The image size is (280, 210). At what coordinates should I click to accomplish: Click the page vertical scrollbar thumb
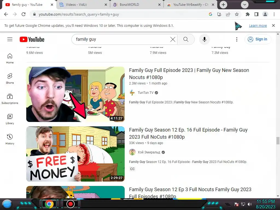coord(278,141)
